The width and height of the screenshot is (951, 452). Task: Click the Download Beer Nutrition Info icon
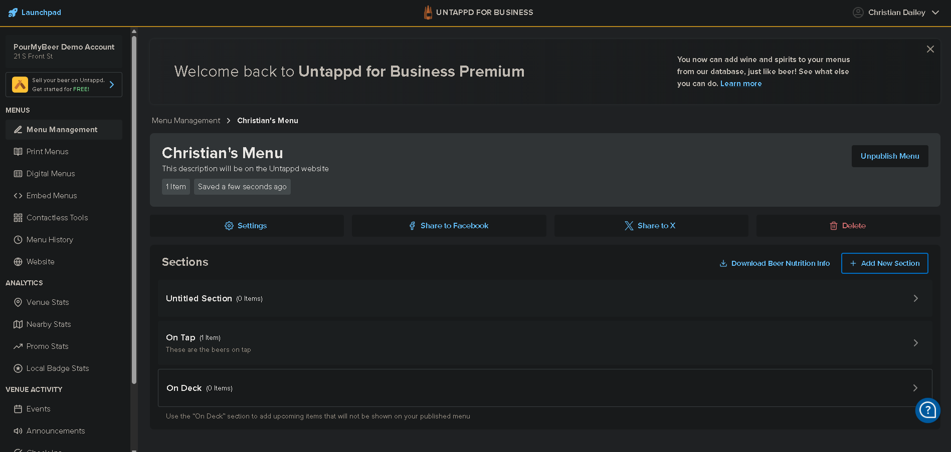[x=723, y=263]
